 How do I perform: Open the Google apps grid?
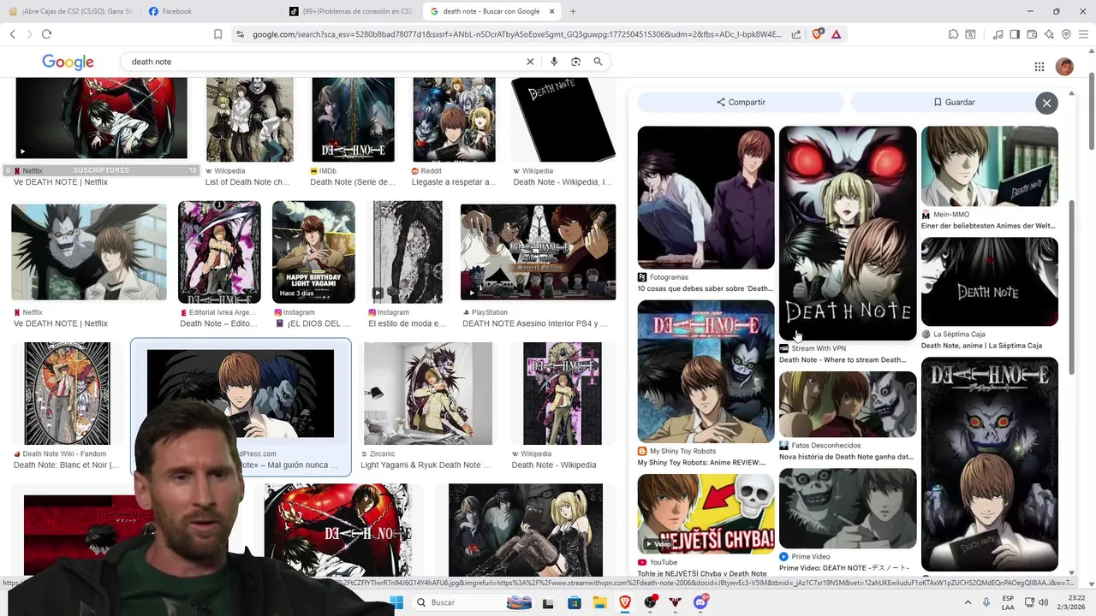1039,67
